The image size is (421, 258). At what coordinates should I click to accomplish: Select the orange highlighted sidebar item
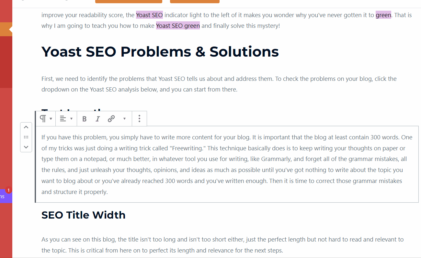pyautogui.click(x=6, y=29)
